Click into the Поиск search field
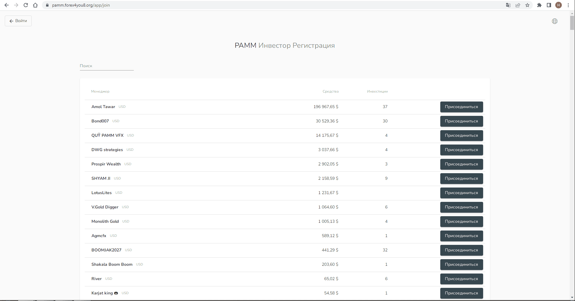Image resolution: width=575 pixels, height=301 pixels. click(x=107, y=66)
